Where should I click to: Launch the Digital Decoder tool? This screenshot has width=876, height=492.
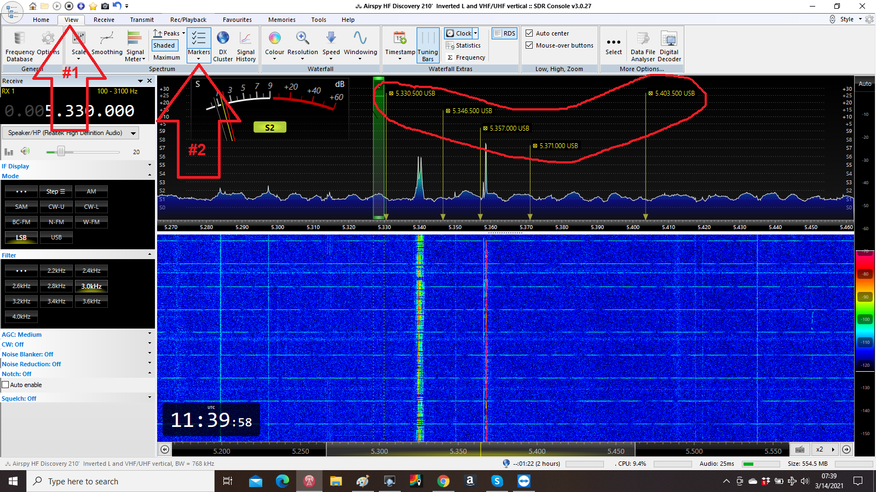(x=669, y=39)
